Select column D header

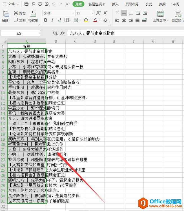pos(95,41)
